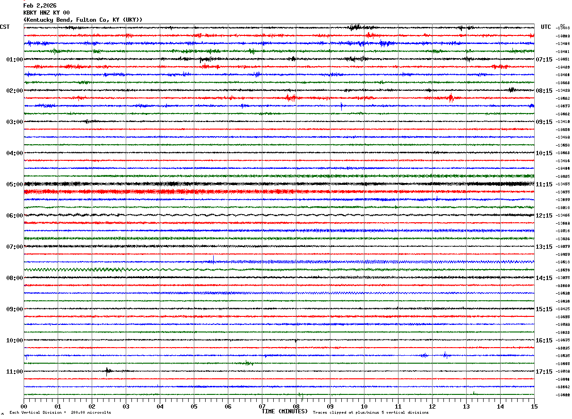
Task: Click the 09:15 UTC time label
Action: (544, 122)
